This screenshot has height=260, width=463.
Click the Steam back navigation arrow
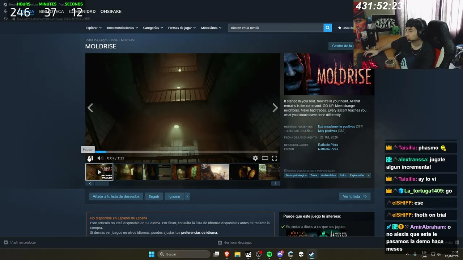(5, 12)
